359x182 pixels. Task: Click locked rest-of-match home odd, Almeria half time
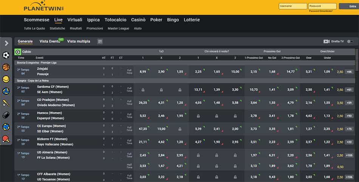point(198,166)
